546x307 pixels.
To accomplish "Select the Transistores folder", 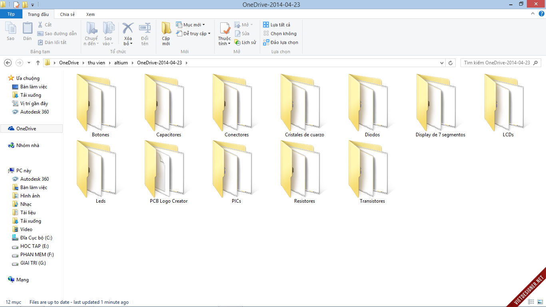I will [372, 172].
